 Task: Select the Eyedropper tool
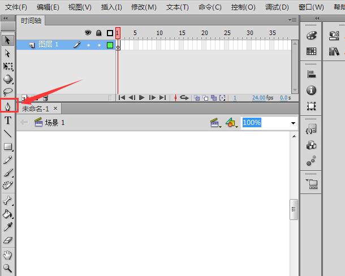click(8, 227)
